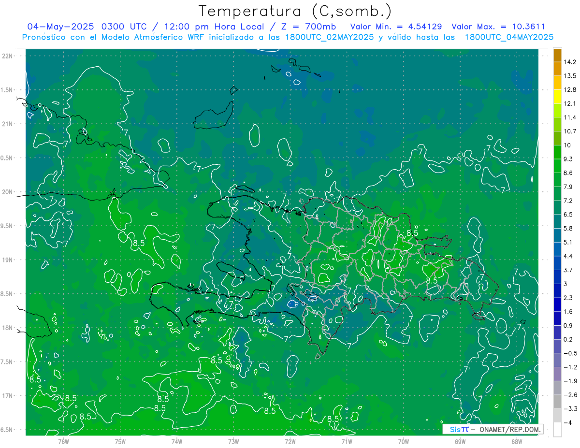
Task: Click the legend value "0.9"
Action: pos(568,325)
